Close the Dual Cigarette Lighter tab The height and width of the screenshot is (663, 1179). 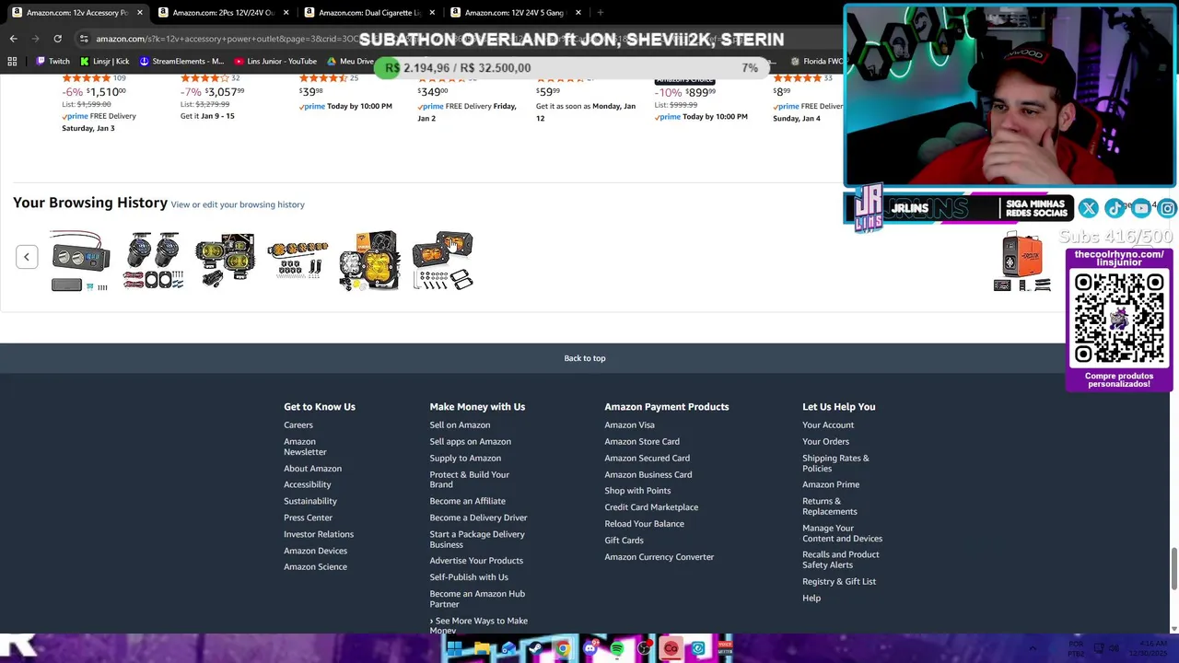[x=432, y=13]
